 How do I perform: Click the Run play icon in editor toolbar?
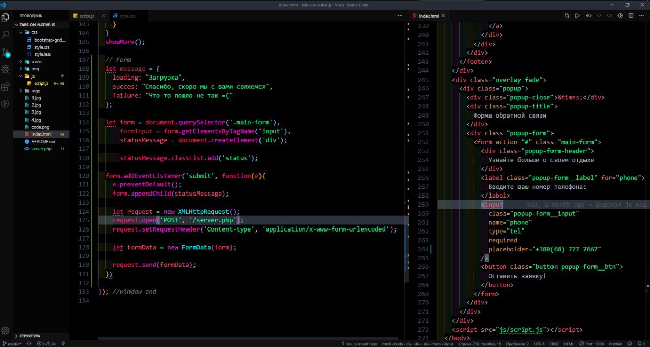(x=577, y=16)
